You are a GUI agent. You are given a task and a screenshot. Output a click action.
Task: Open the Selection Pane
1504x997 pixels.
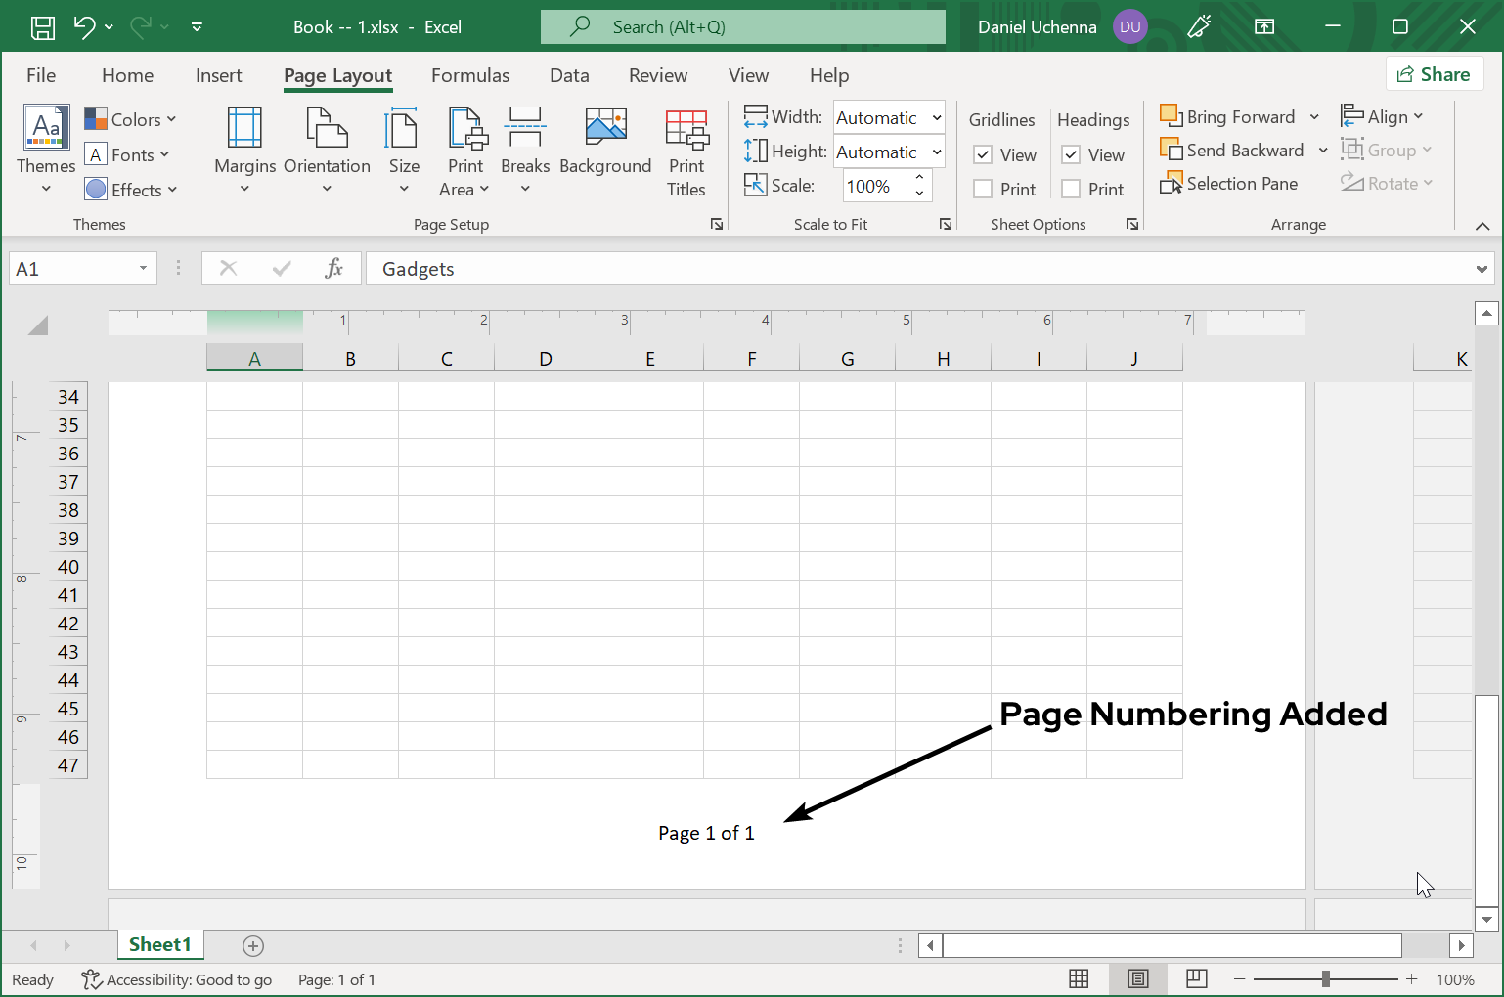coord(1229,183)
